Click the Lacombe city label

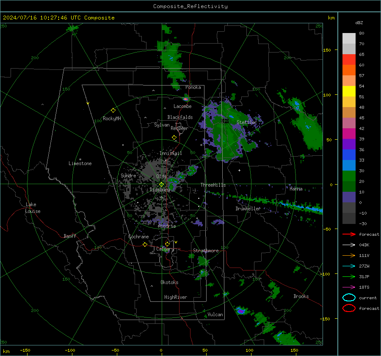pyautogui.click(x=182, y=106)
